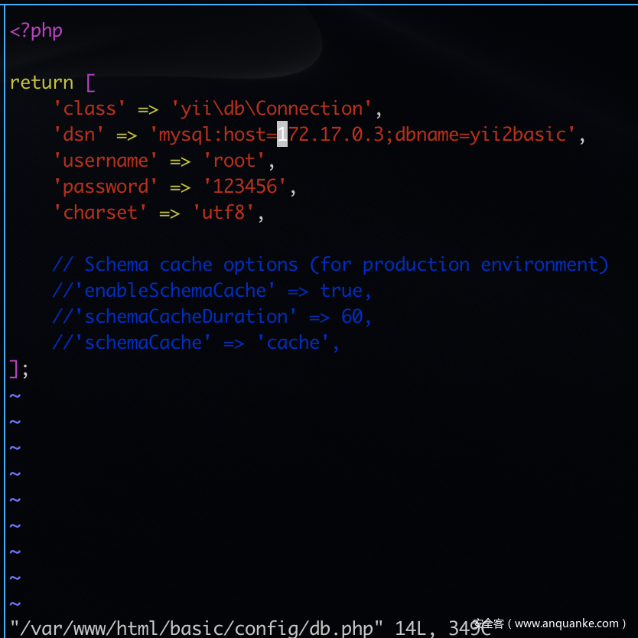This screenshot has height=638, width=638.
Task: Click the return keyword
Action: tap(41, 83)
